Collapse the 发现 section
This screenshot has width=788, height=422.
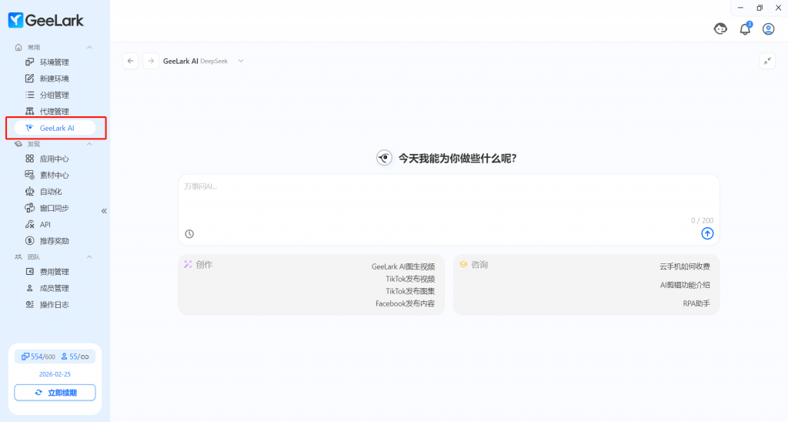pos(89,144)
